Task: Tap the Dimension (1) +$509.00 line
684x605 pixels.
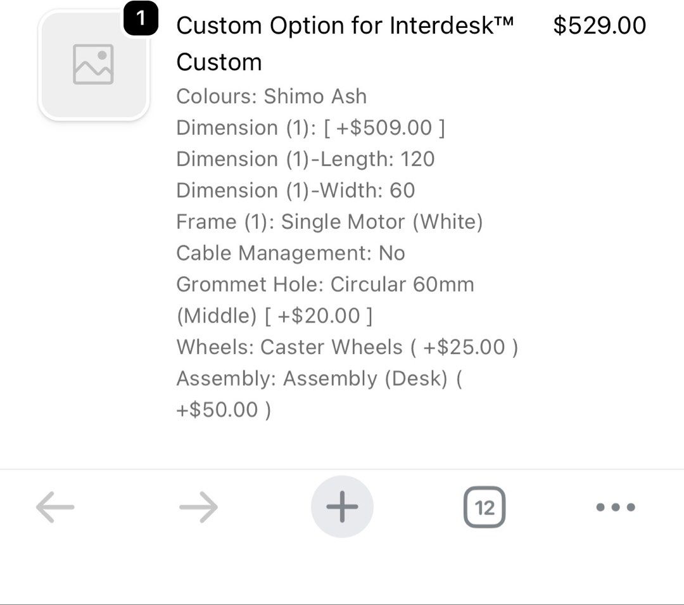Action: 310,128
